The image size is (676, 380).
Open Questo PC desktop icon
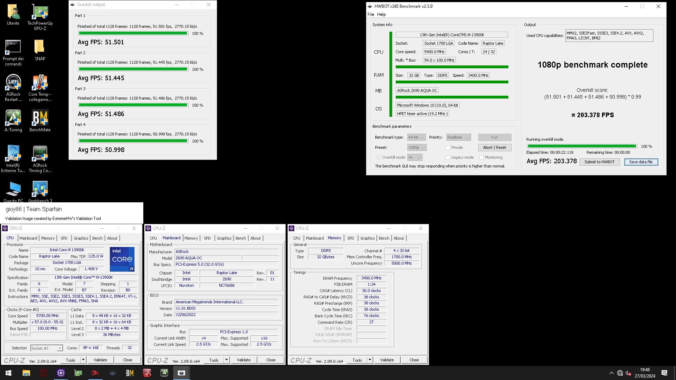click(x=13, y=192)
